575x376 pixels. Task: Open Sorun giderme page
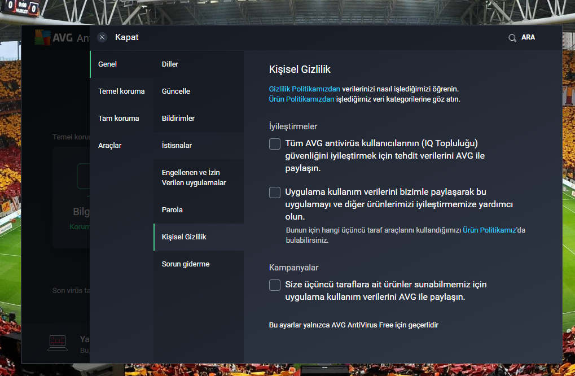click(x=186, y=264)
